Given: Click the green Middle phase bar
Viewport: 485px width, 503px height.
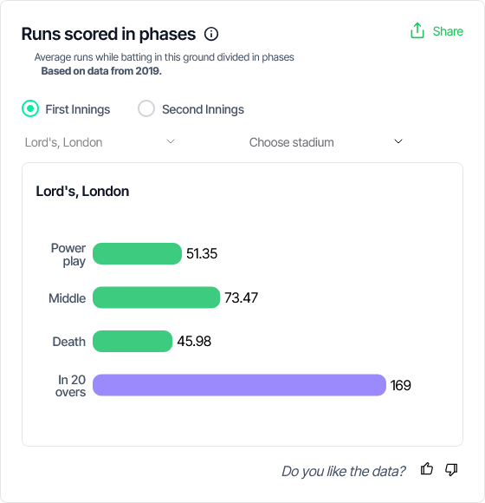Looking at the screenshot, I should 157,297.
